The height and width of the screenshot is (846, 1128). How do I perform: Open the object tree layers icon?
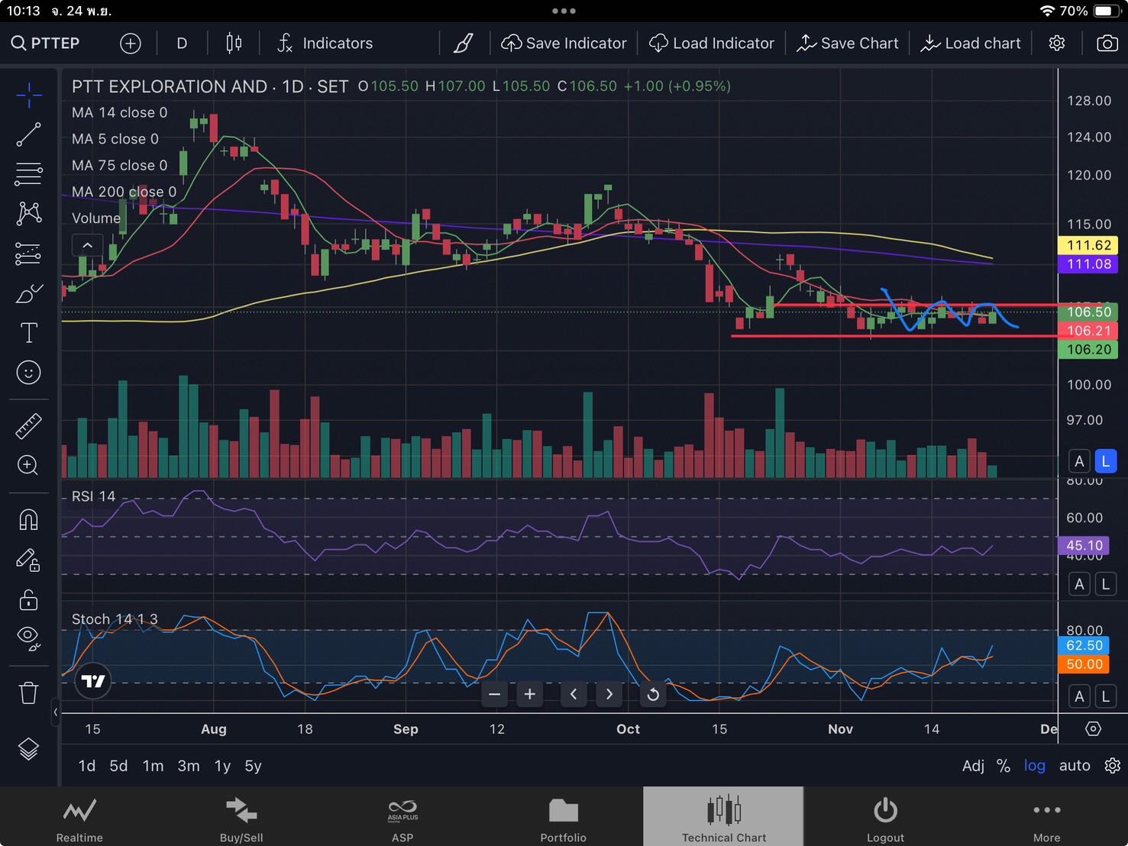29,749
